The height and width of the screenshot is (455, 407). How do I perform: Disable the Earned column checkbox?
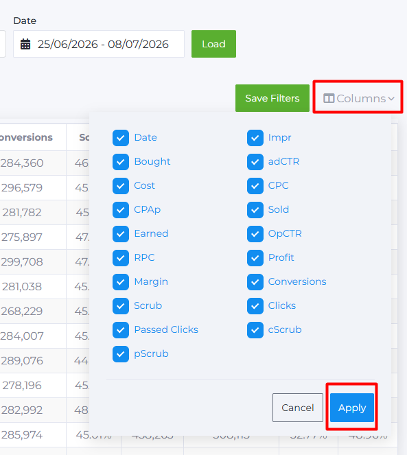coord(121,234)
